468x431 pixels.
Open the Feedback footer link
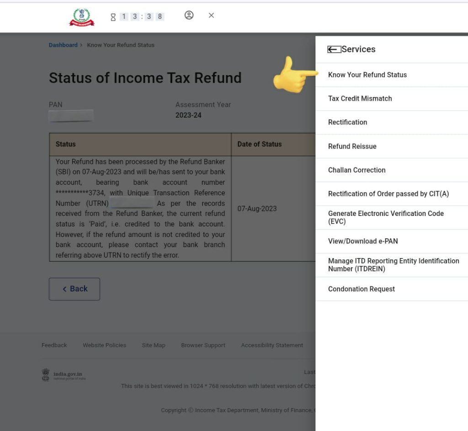tap(54, 345)
